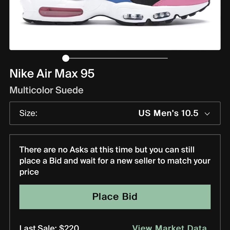This screenshot has width=230, height=230.
Task: Click the white image carousel slider handle
Action: [66, 58]
